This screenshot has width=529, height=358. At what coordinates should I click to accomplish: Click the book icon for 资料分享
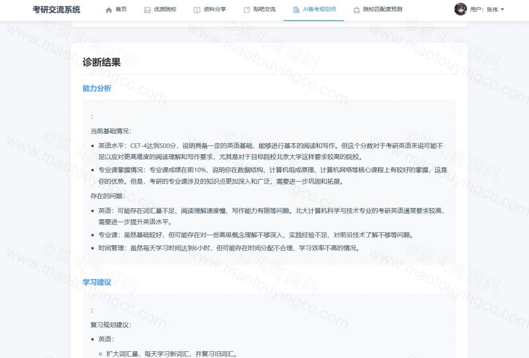tap(197, 10)
